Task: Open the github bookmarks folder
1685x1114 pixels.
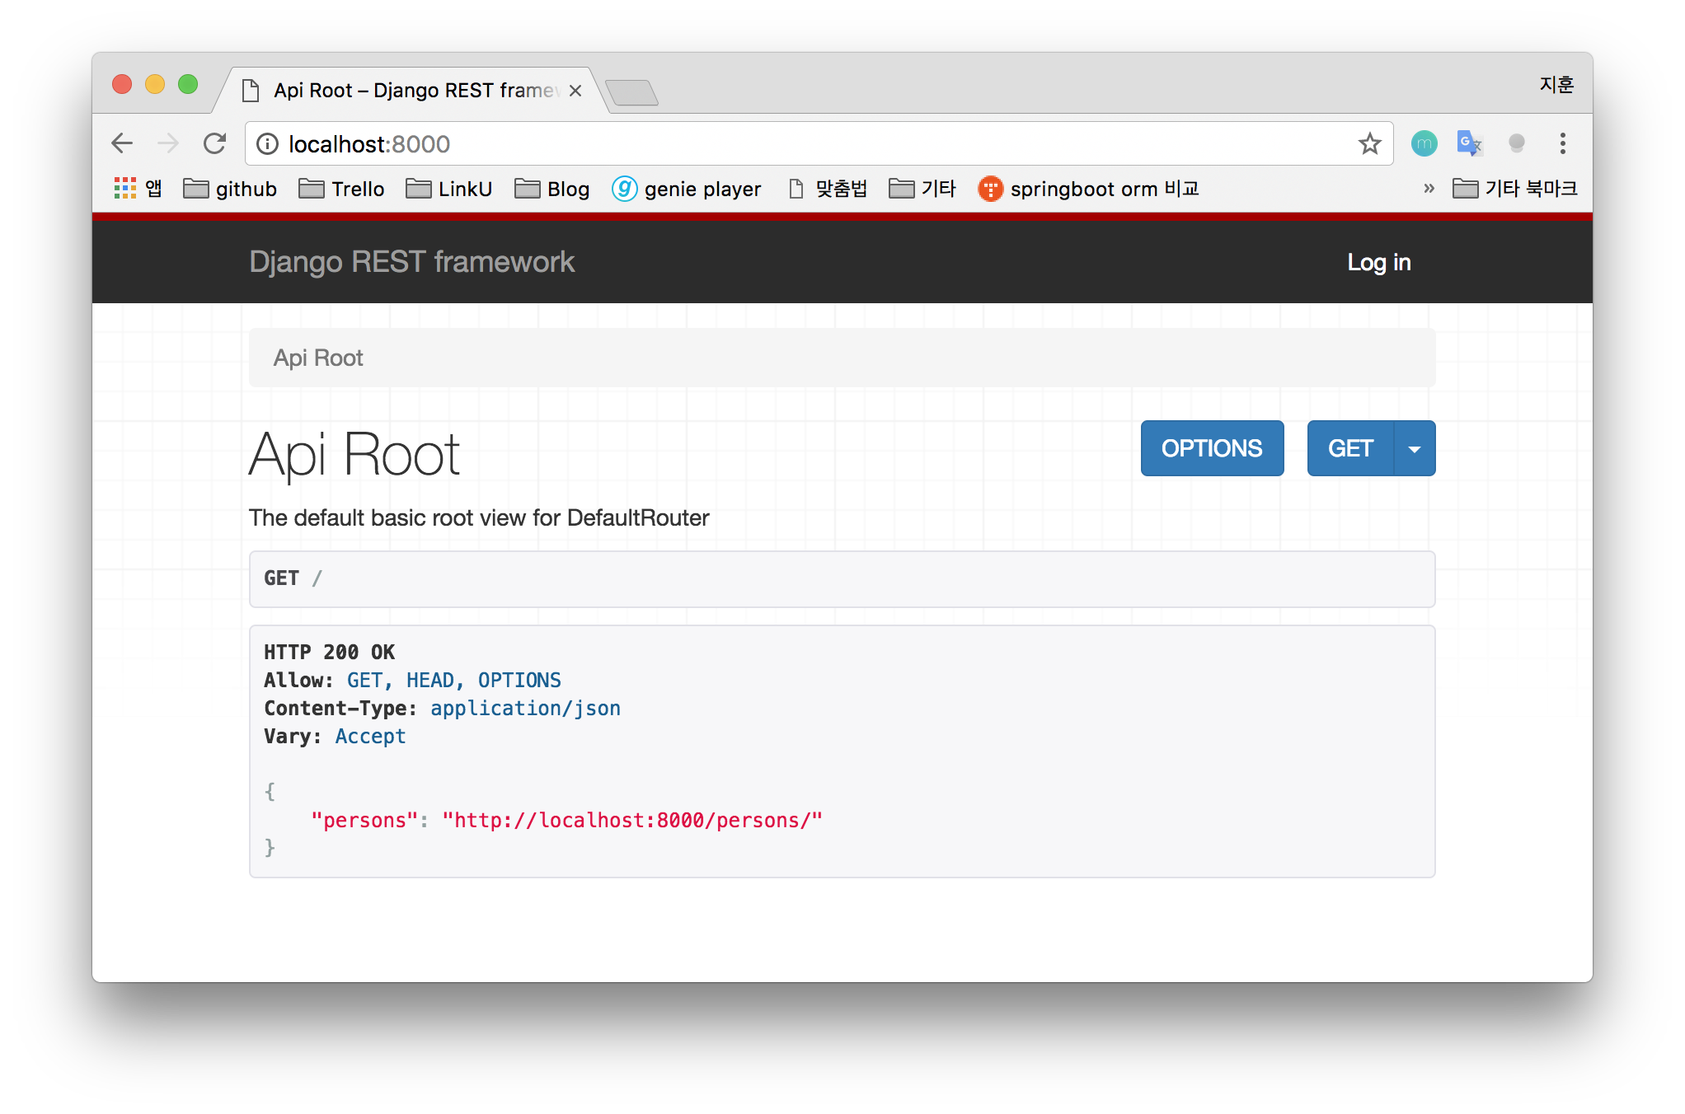Action: pyautogui.click(x=230, y=189)
